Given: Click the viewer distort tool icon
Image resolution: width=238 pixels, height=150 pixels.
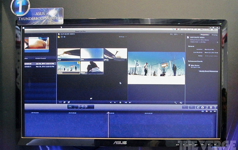Looking at the screenshot, I should click(69, 102).
